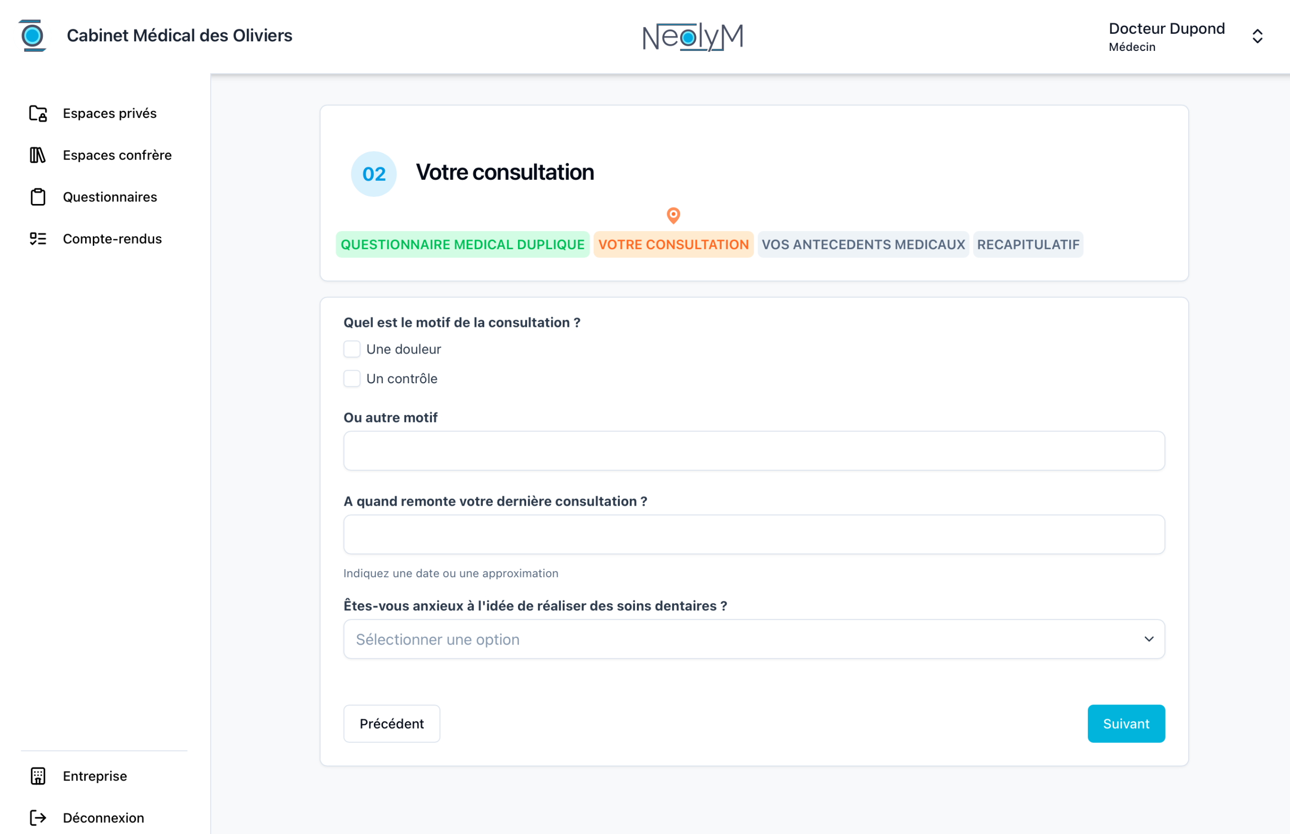1290x834 pixels.
Task: Click the Cabinet Médical des Oliviers logo
Action: 33,36
